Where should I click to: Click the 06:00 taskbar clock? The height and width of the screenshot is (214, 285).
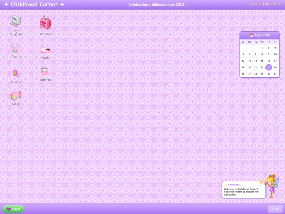pos(275,209)
